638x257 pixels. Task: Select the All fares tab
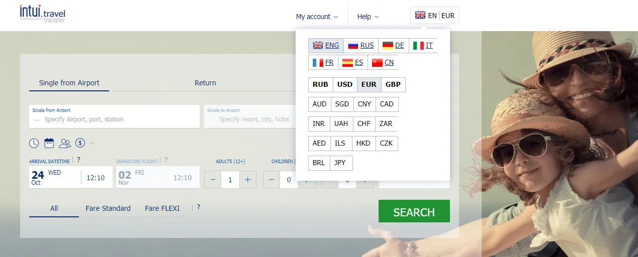point(54,208)
